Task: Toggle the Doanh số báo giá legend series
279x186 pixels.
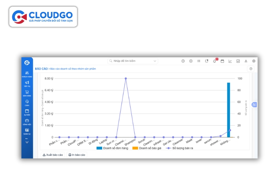Action: tap(148, 148)
